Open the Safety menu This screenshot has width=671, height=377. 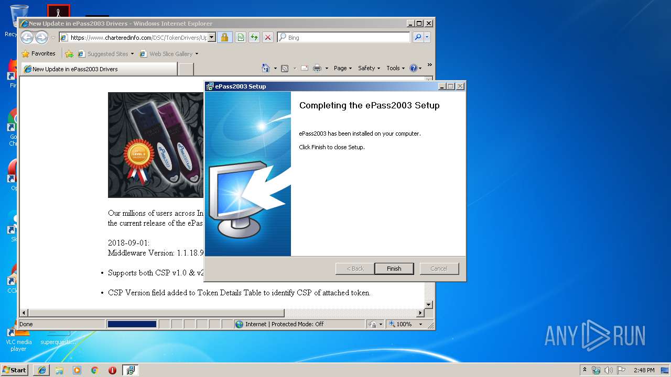(x=369, y=68)
